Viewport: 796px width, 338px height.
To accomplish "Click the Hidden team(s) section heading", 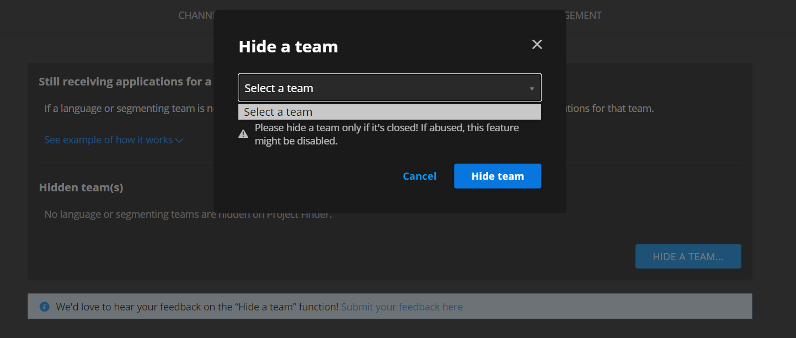I will [81, 187].
